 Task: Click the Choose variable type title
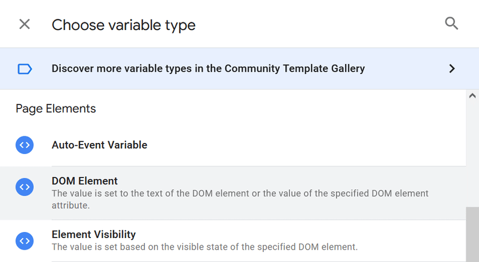(x=123, y=25)
